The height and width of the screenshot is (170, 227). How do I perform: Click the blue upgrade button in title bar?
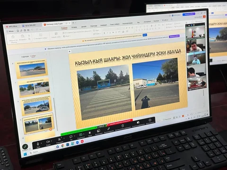[x=189, y=14]
